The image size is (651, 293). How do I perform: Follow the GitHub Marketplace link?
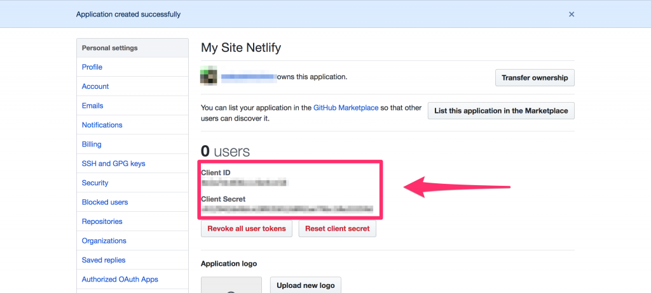pyautogui.click(x=346, y=108)
